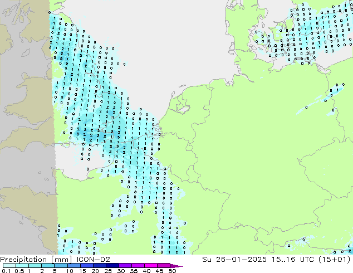Click the '(15+01)' forecast offset text
Image resolution: width=353 pixels, height=273 pixels.
pyautogui.click(x=334, y=260)
